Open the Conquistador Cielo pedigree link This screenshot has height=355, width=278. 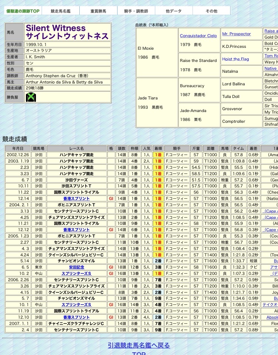point(198,36)
